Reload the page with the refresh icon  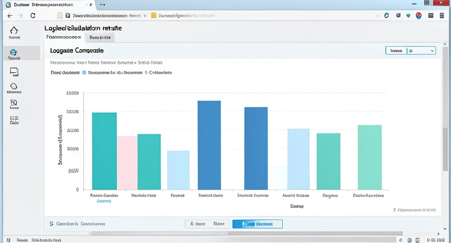34,16
